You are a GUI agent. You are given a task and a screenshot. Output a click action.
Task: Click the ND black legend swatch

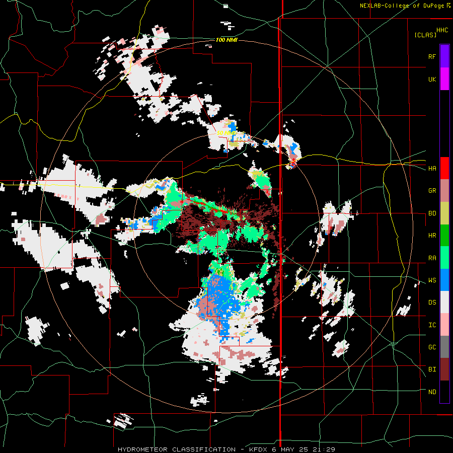pyautogui.click(x=444, y=392)
